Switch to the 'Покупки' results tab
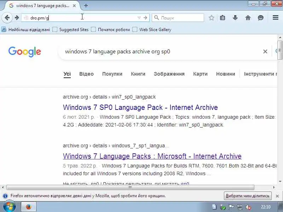 coord(112,74)
